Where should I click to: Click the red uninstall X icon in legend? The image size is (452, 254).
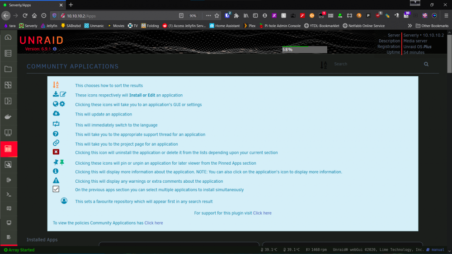coord(56,152)
